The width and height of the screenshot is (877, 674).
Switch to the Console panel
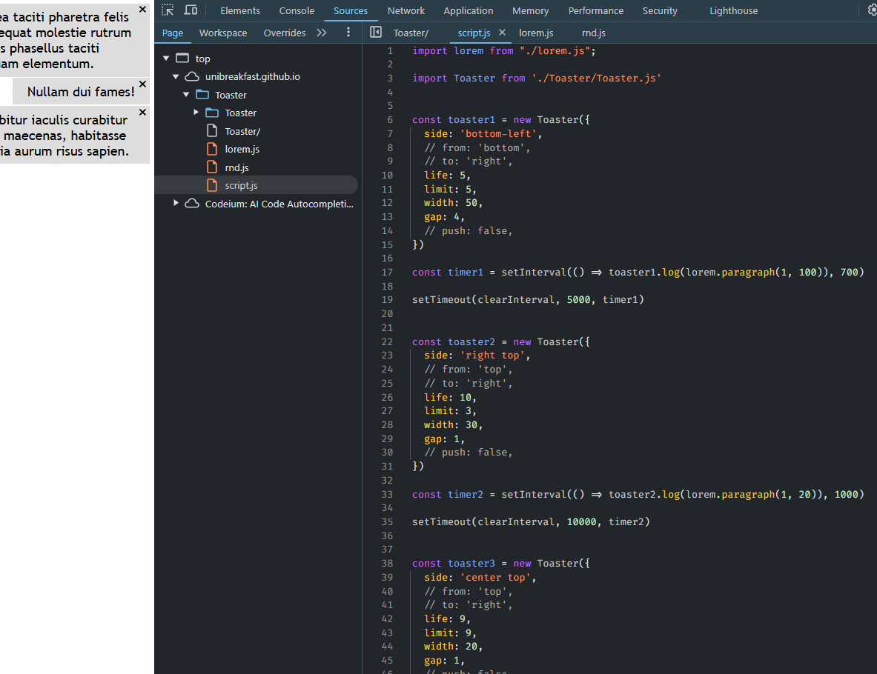click(297, 10)
